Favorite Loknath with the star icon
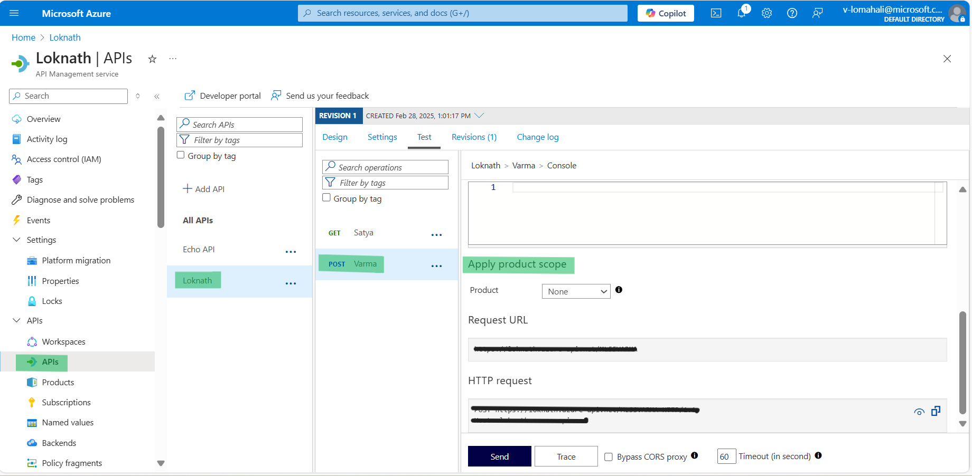The width and height of the screenshot is (972, 476). click(152, 59)
